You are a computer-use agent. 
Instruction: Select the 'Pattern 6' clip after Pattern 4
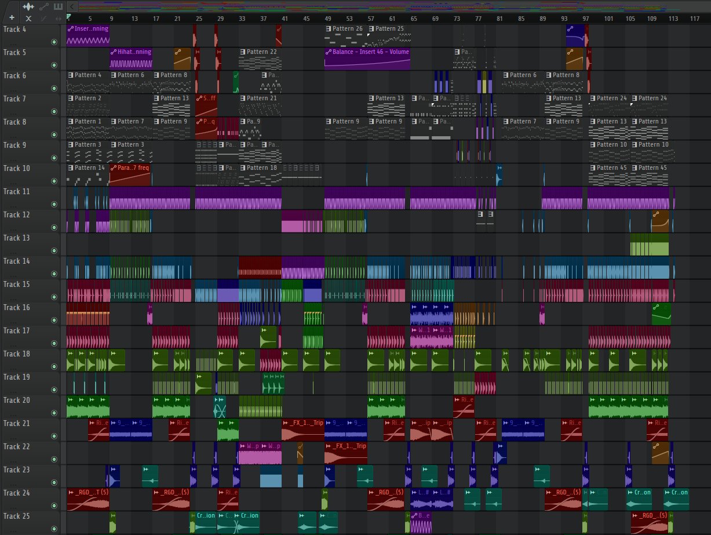coord(130,82)
